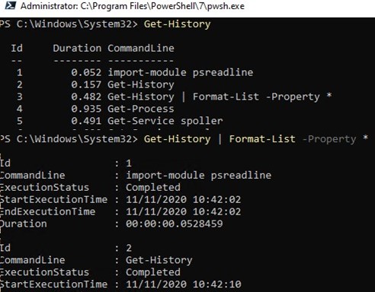Click StartExecutionTime value 10:42:02
The height and width of the screenshot is (292, 375).
216,199
